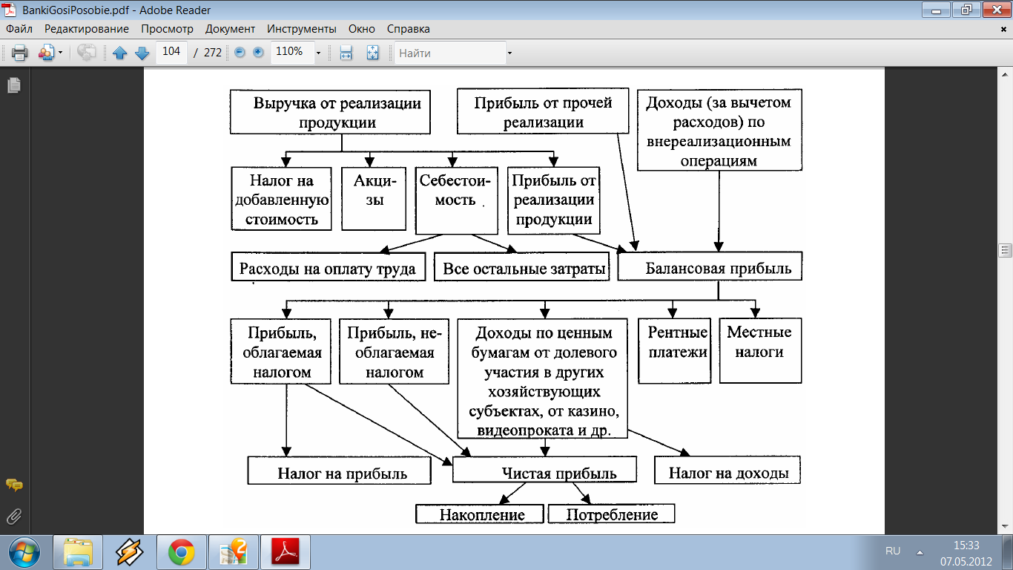Restore down the Adobe Reader window

(965, 10)
